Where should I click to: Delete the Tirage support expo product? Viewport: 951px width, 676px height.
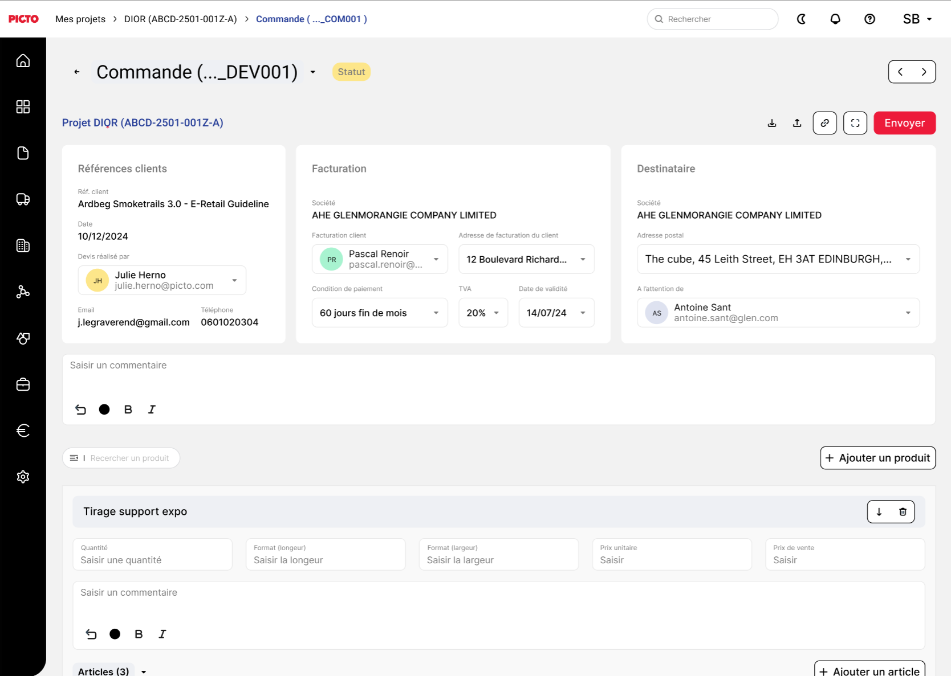(x=903, y=511)
